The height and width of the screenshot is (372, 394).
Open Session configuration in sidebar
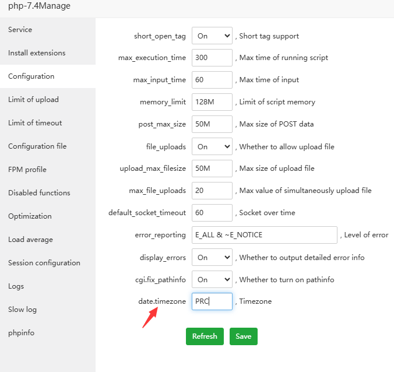pyautogui.click(x=44, y=263)
